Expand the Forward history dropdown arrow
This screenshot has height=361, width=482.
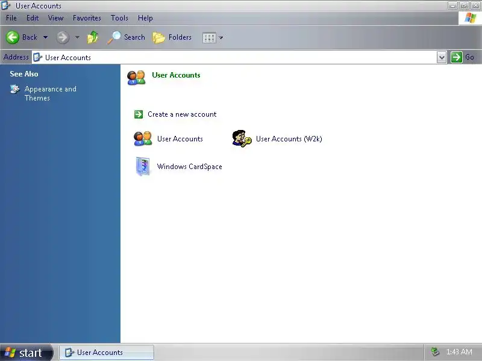click(77, 37)
